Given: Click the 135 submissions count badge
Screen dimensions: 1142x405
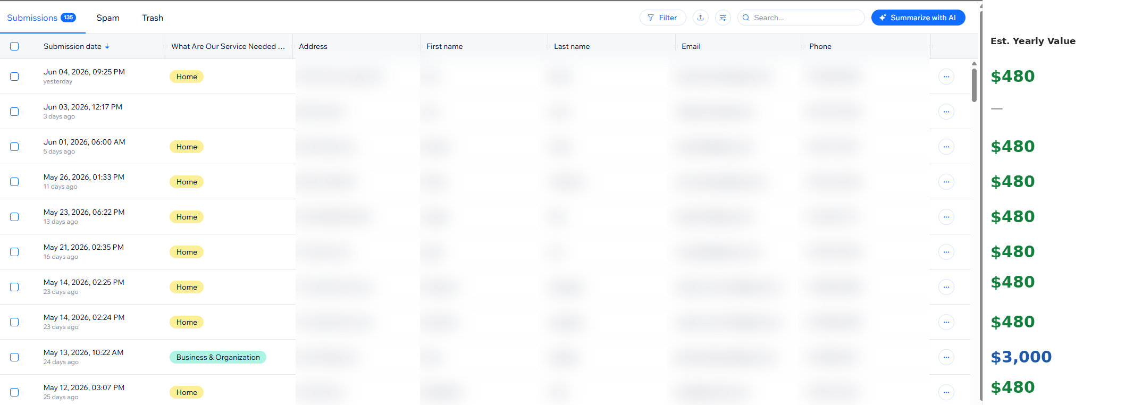Looking at the screenshot, I should 68,18.
